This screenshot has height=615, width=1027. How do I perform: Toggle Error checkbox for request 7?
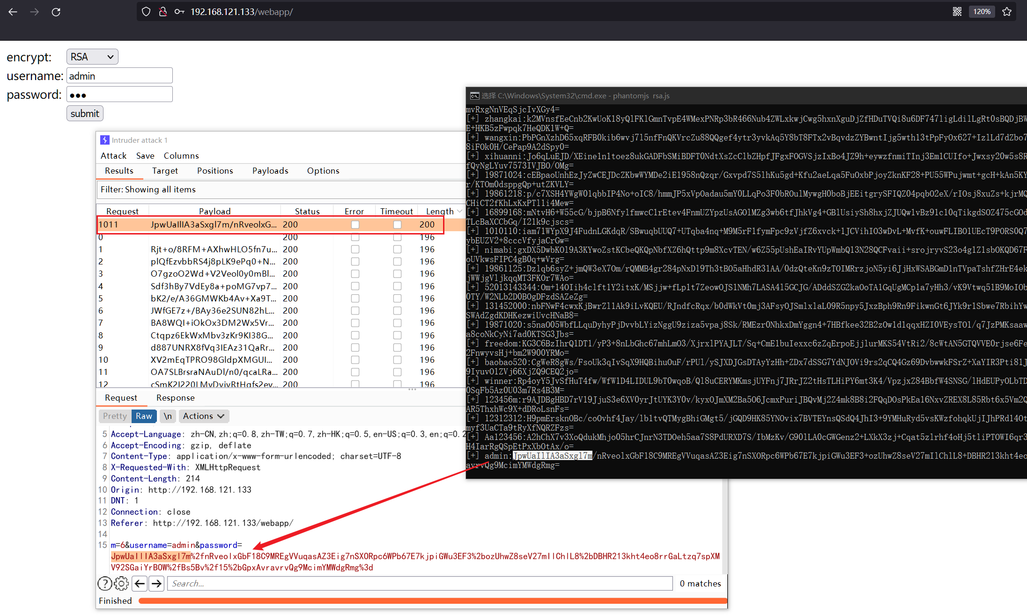coord(355,323)
